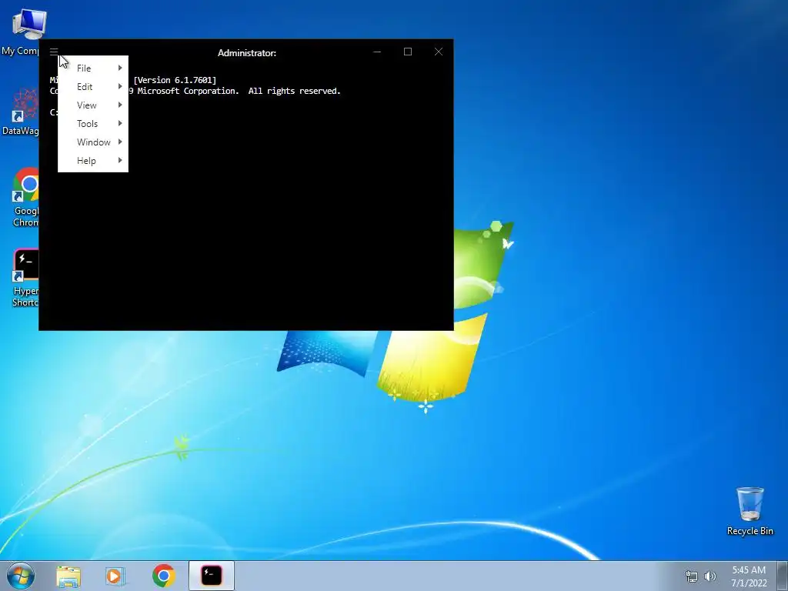Expand the Tools submenu arrow
This screenshot has width=788, height=591.
120,124
